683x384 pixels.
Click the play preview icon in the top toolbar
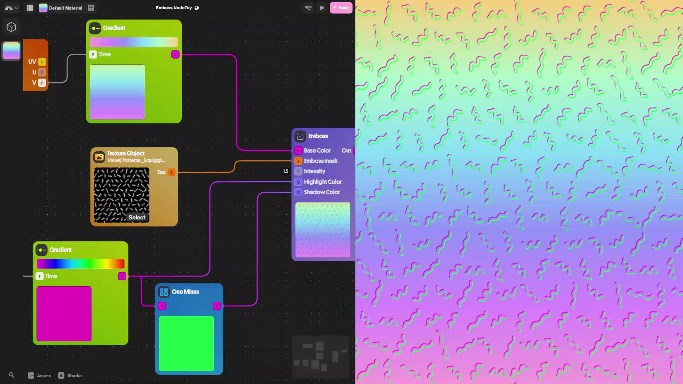[322, 7]
